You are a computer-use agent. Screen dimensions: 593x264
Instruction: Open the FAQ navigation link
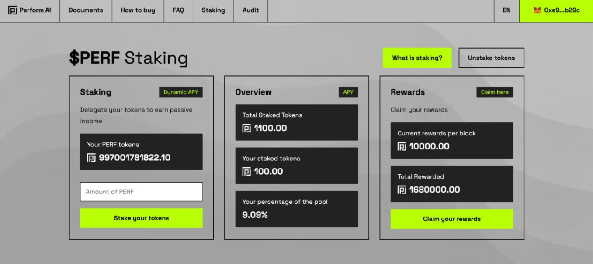(178, 10)
